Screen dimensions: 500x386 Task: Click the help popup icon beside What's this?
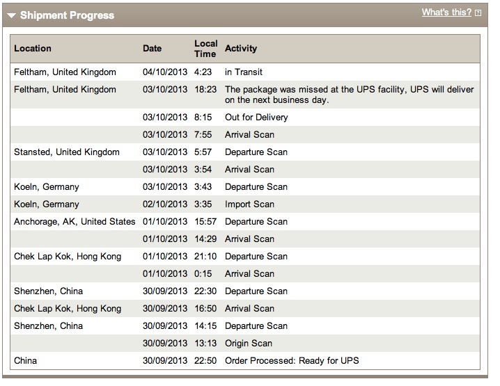(x=478, y=13)
